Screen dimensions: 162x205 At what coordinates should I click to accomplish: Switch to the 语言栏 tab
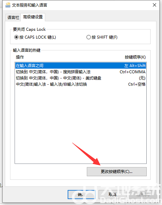[x=13, y=17]
